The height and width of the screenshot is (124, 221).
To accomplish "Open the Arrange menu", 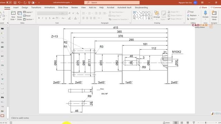I will pyautogui.click(x=156, y=15).
